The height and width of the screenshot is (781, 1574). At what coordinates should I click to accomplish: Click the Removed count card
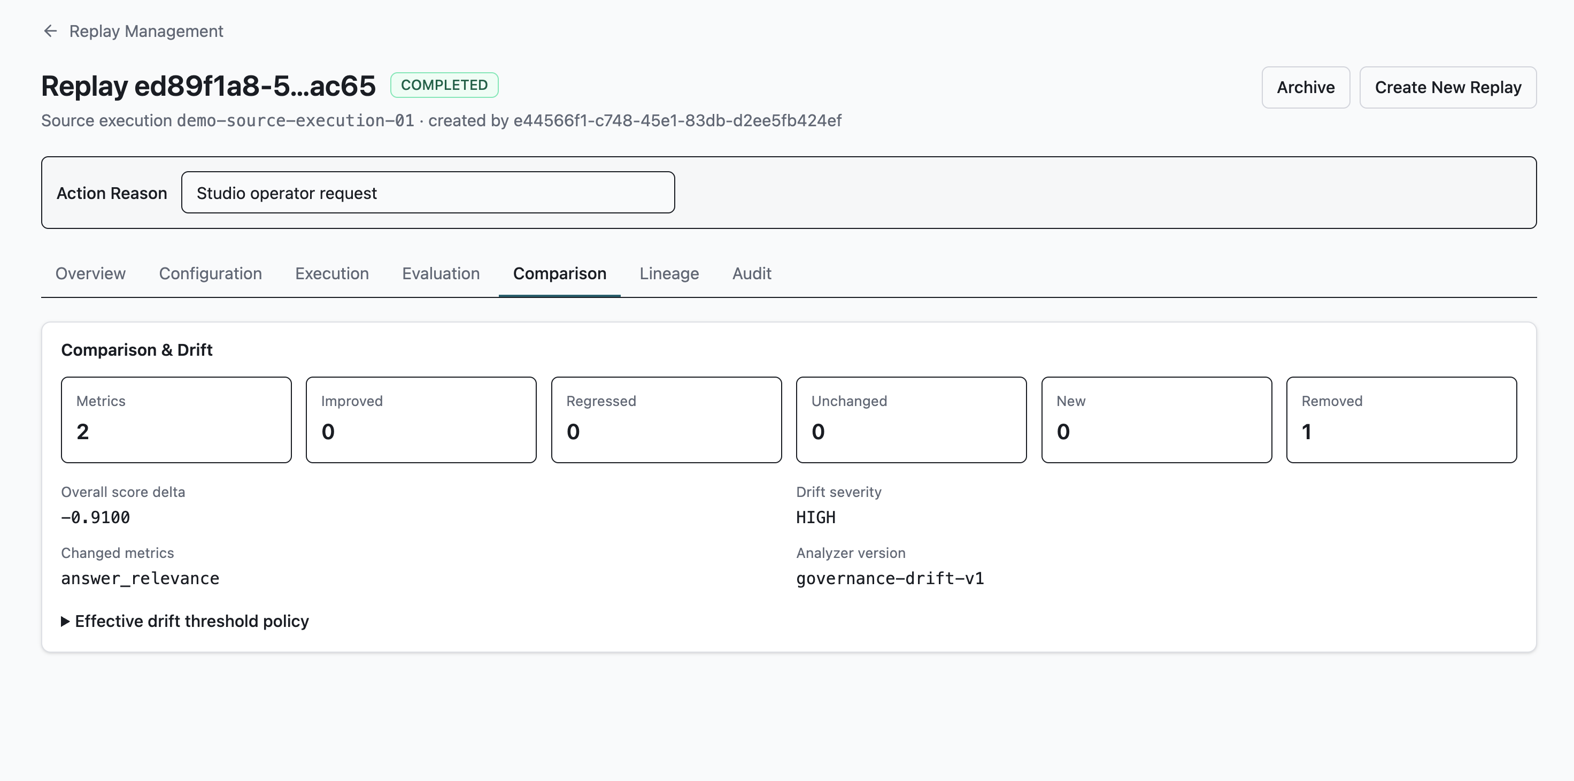coord(1402,420)
